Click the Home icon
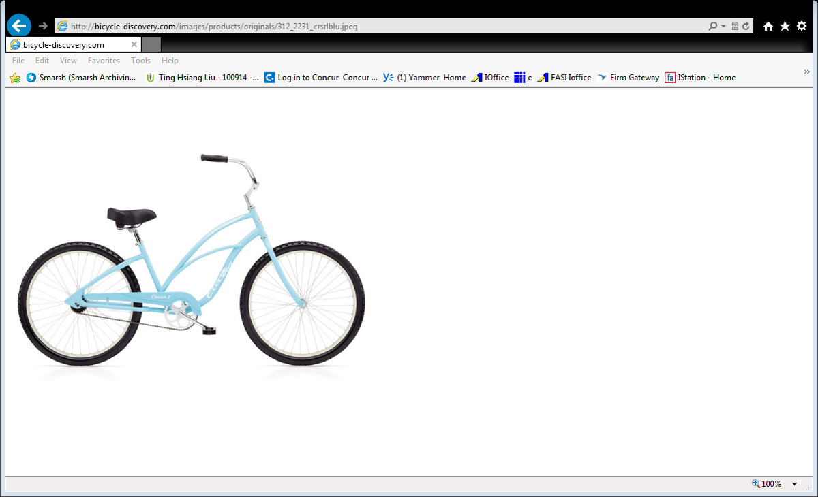818x497 pixels. point(768,25)
